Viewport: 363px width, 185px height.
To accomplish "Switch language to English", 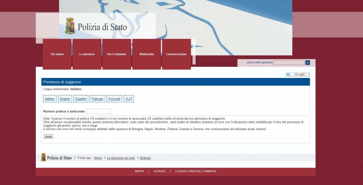I will click(65, 99).
